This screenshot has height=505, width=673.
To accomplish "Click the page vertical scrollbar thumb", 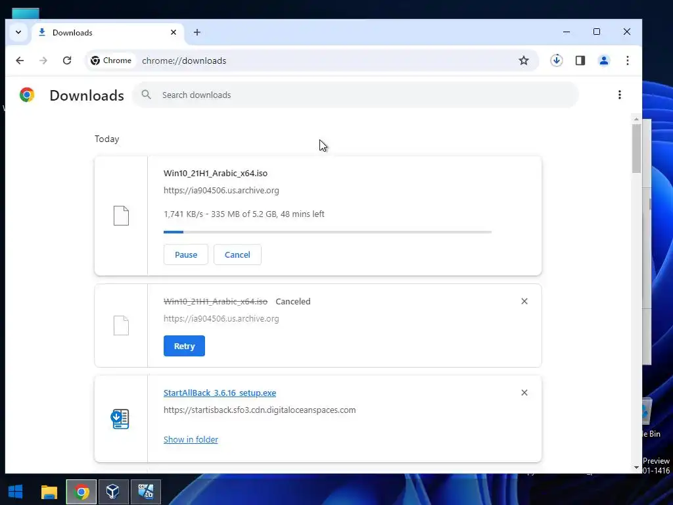I will coord(636,148).
